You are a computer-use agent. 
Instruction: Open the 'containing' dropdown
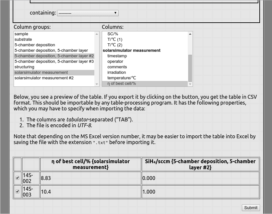coord(88,13)
